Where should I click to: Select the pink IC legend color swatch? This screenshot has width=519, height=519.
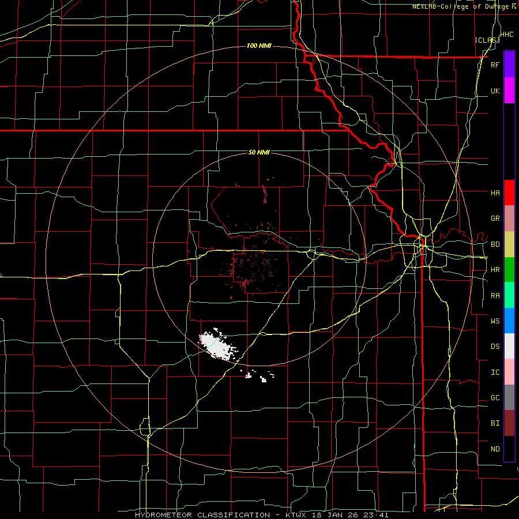tap(509, 372)
